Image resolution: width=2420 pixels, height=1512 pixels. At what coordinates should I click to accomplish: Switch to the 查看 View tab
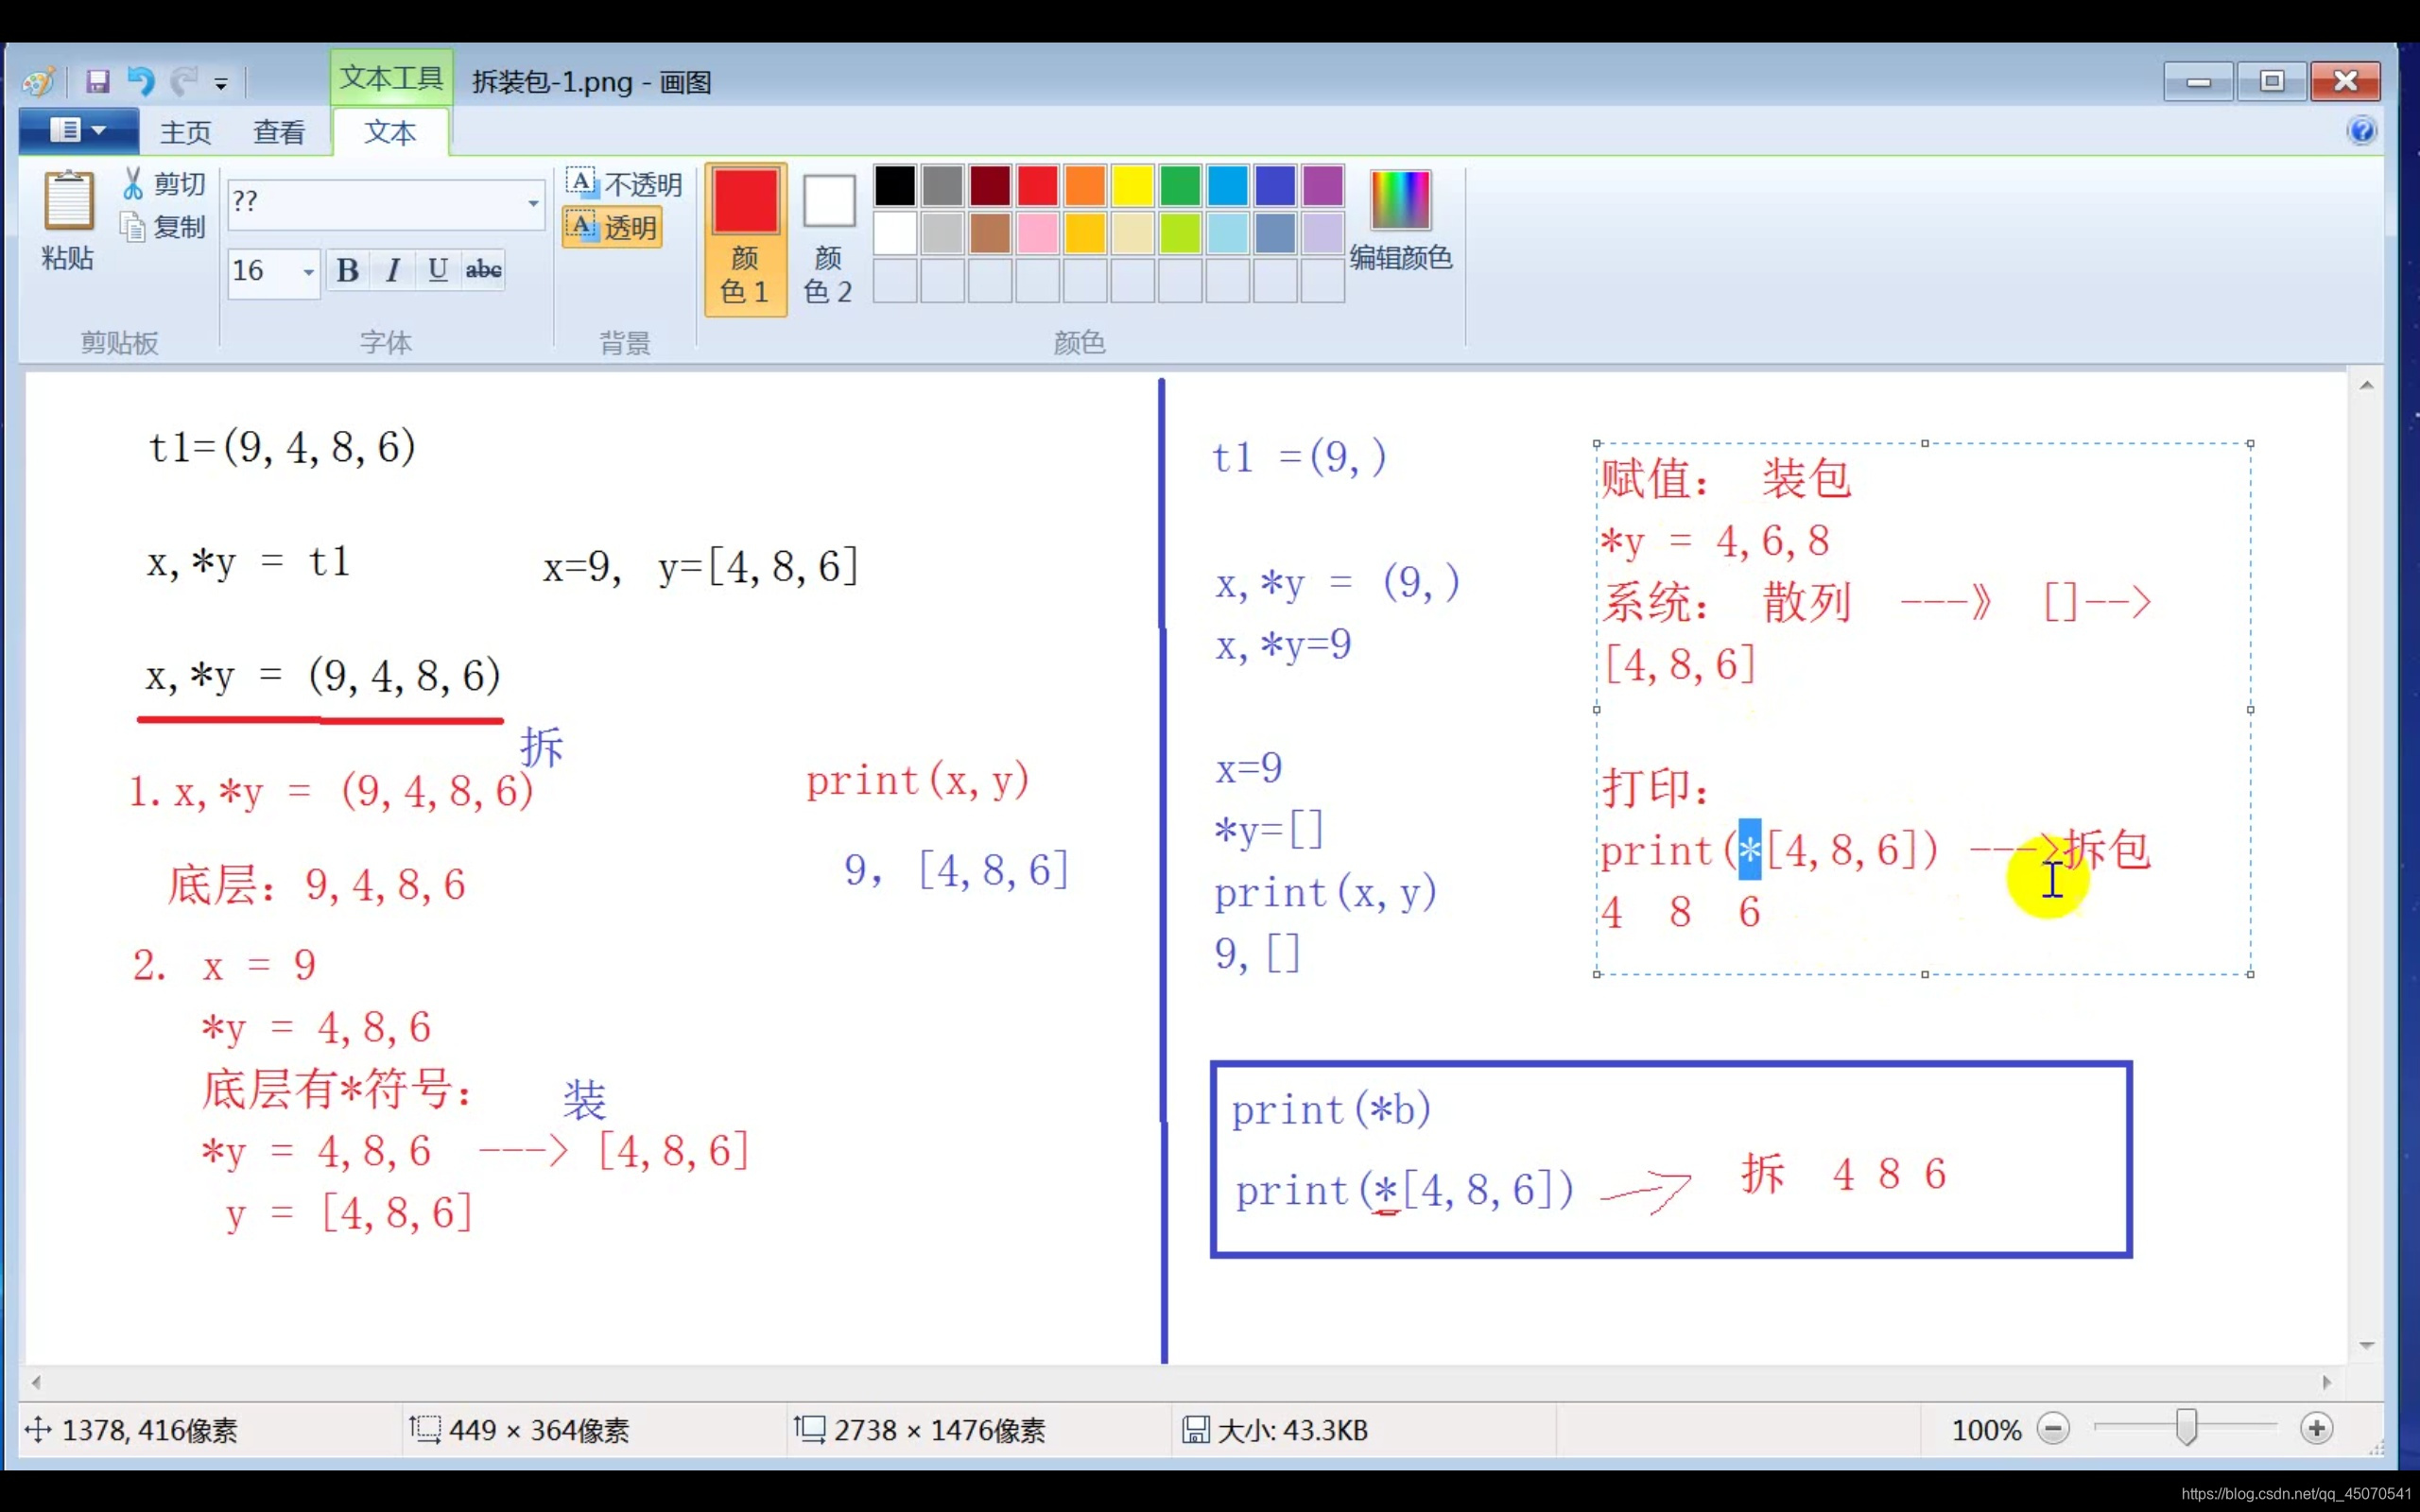coord(278,132)
